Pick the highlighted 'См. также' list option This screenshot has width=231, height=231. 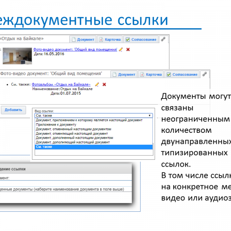44,147
